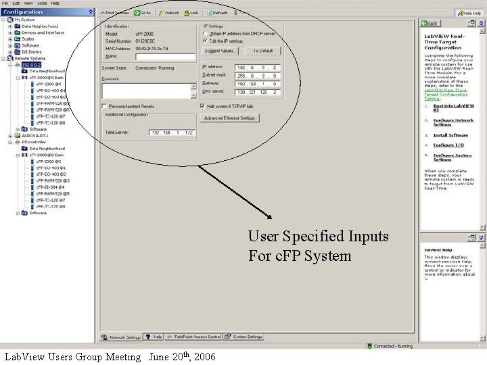Click the Comment text area
The height and width of the screenshot is (365, 487).
[146, 91]
